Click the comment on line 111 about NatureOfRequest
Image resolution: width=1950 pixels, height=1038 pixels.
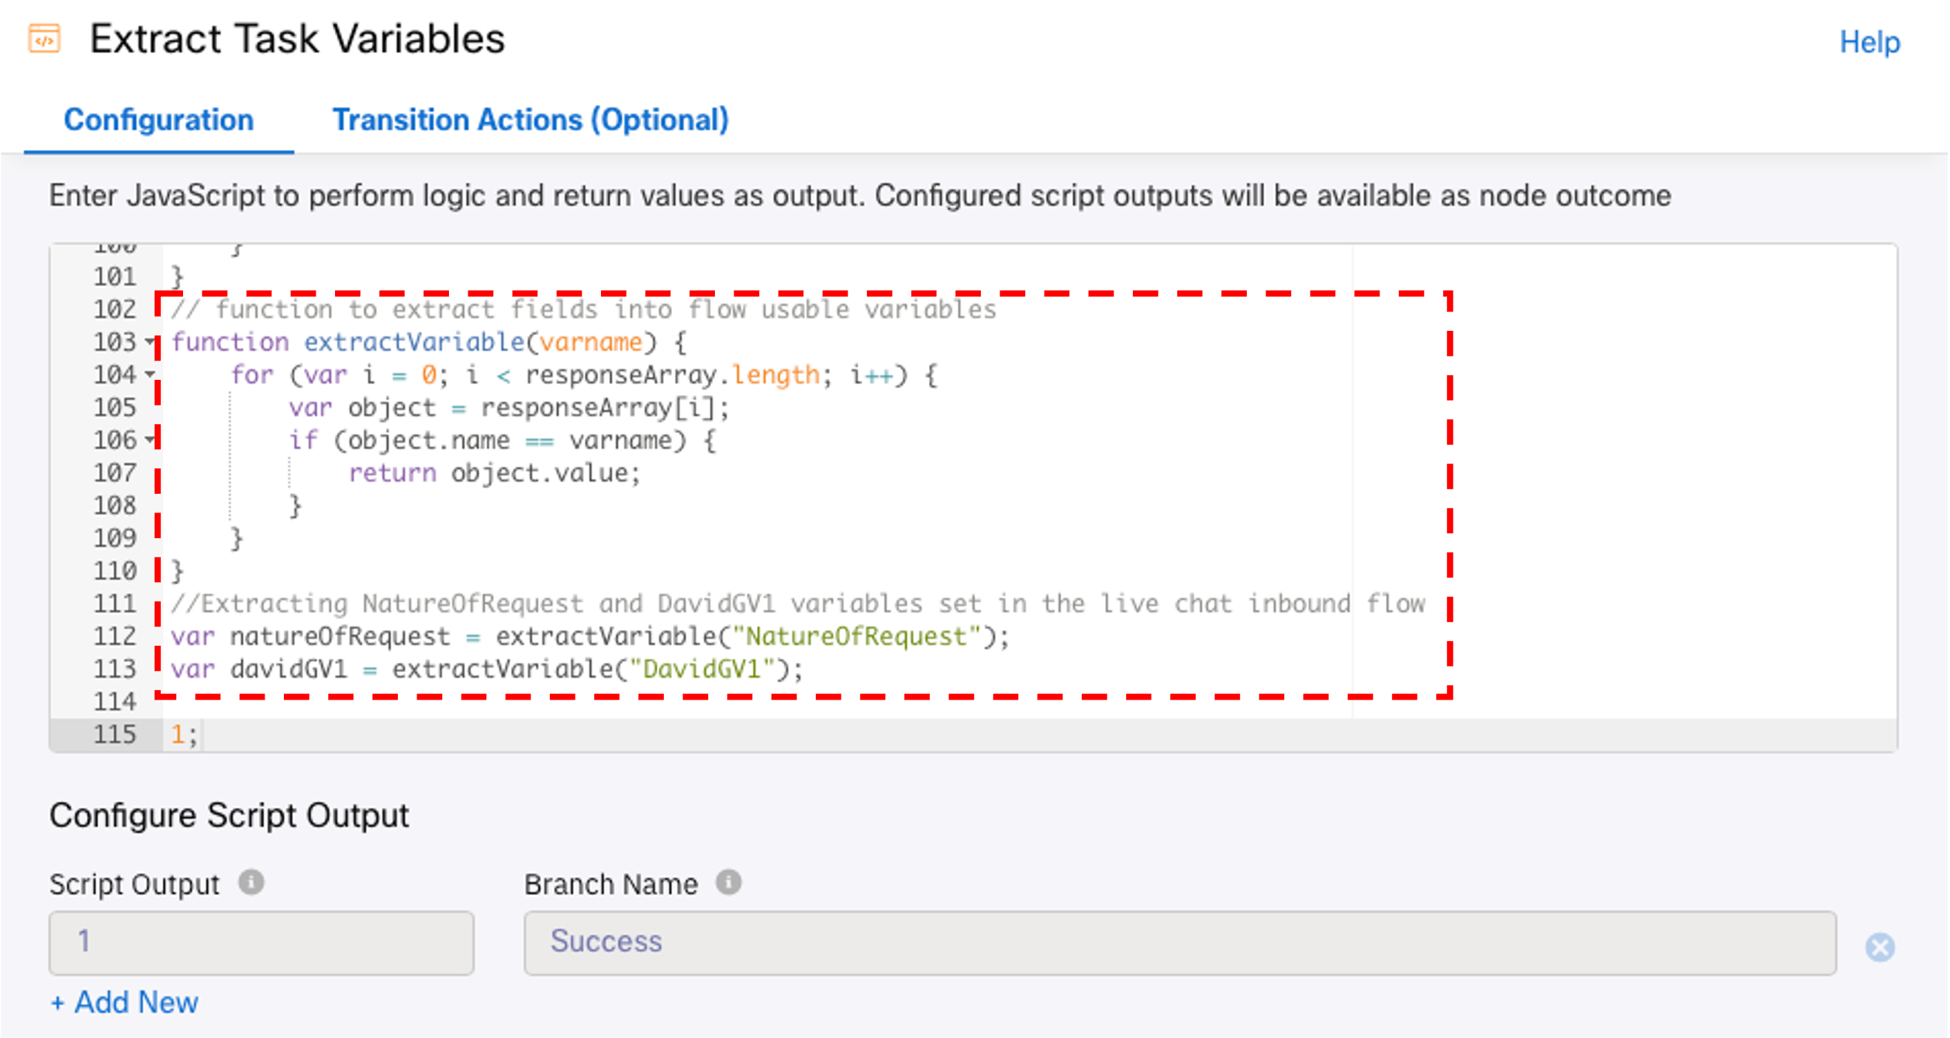(797, 604)
